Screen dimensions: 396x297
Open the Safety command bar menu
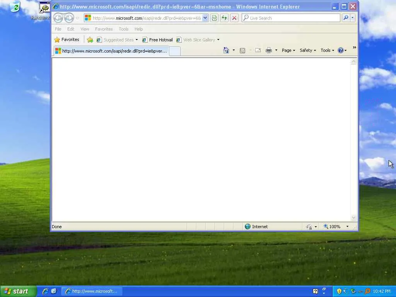(x=308, y=50)
